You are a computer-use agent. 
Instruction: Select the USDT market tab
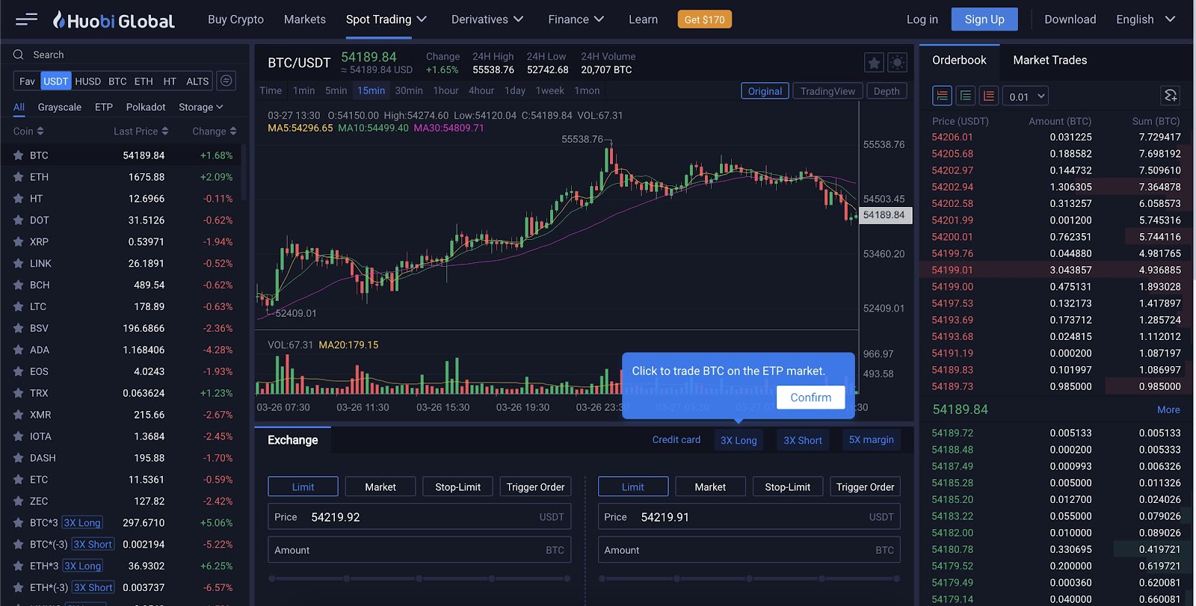pyautogui.click(x=56, y=81)
